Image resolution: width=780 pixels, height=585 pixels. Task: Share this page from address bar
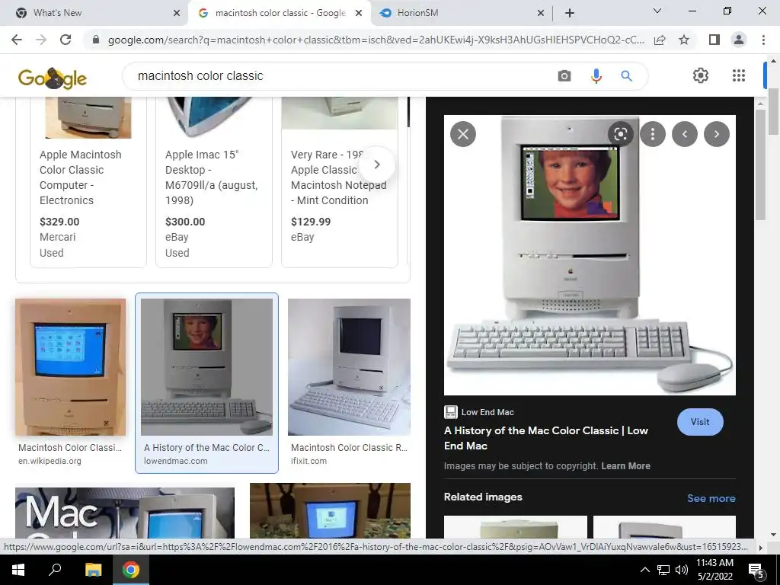pos(660,40)
